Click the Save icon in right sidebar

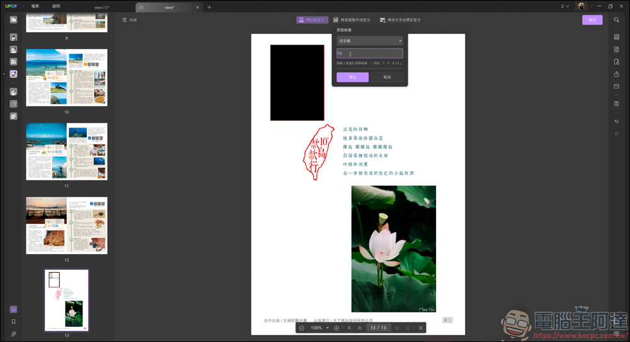click(x=616, y=104)
